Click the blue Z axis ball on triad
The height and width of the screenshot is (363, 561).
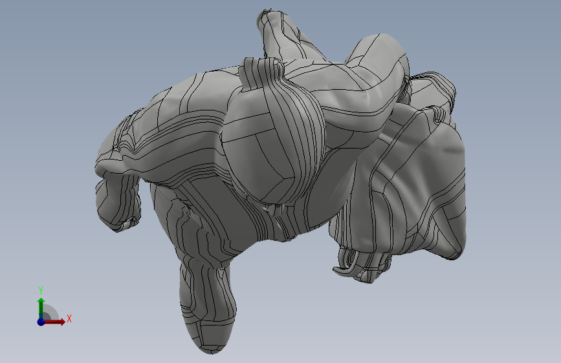41,322
